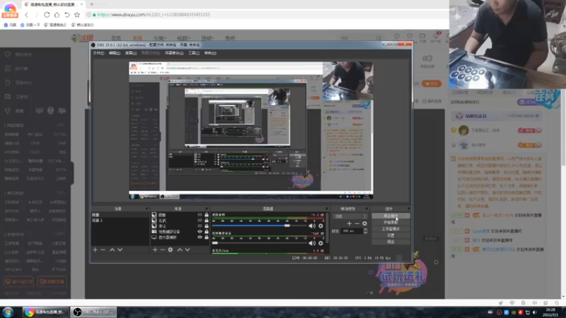Toggle lock on the 图像 source
This screenshot has width=566, height=318.
[207, 215]
